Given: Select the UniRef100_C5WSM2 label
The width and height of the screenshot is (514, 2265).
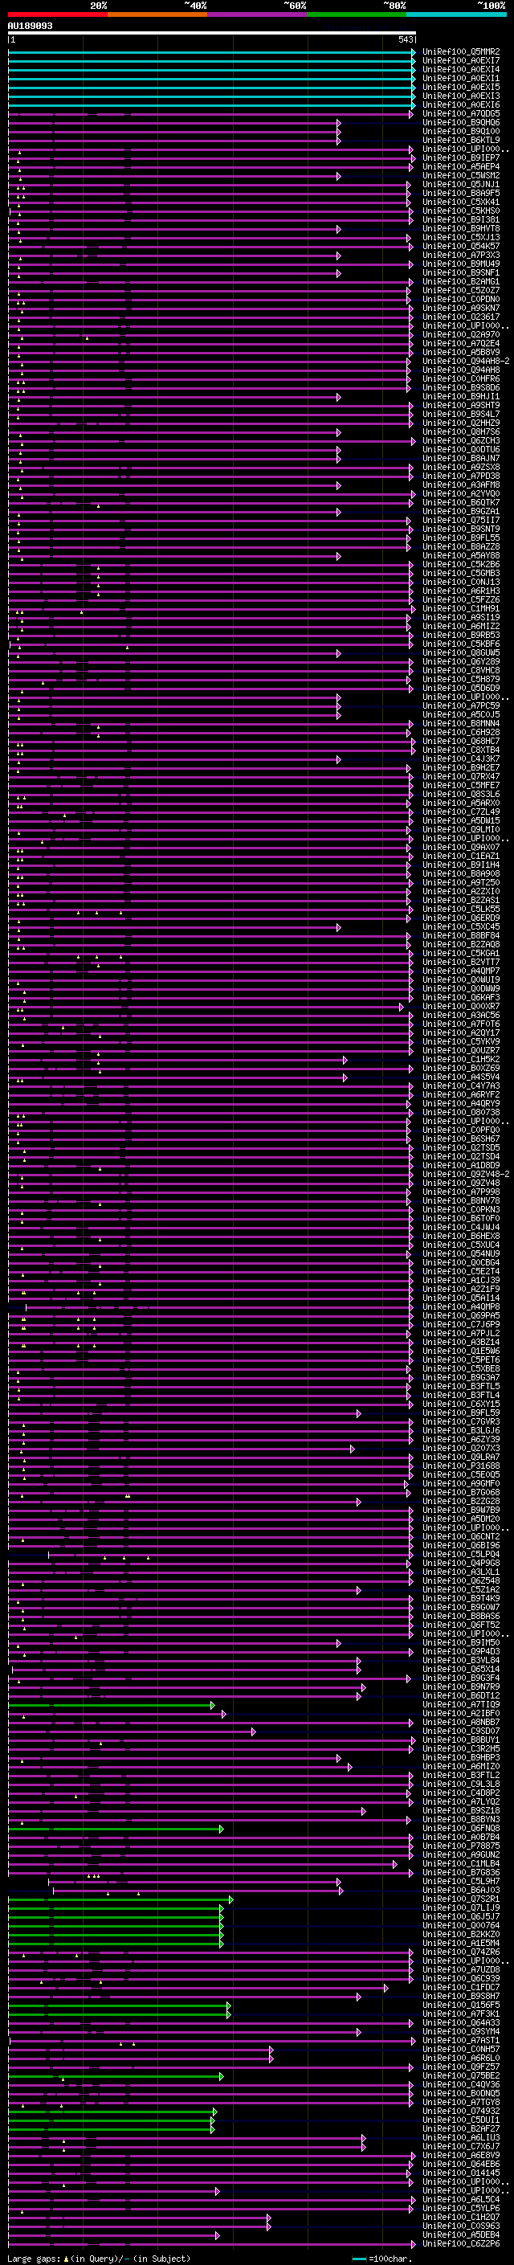Looking at the screenshot, I should (x=461, y=176).
